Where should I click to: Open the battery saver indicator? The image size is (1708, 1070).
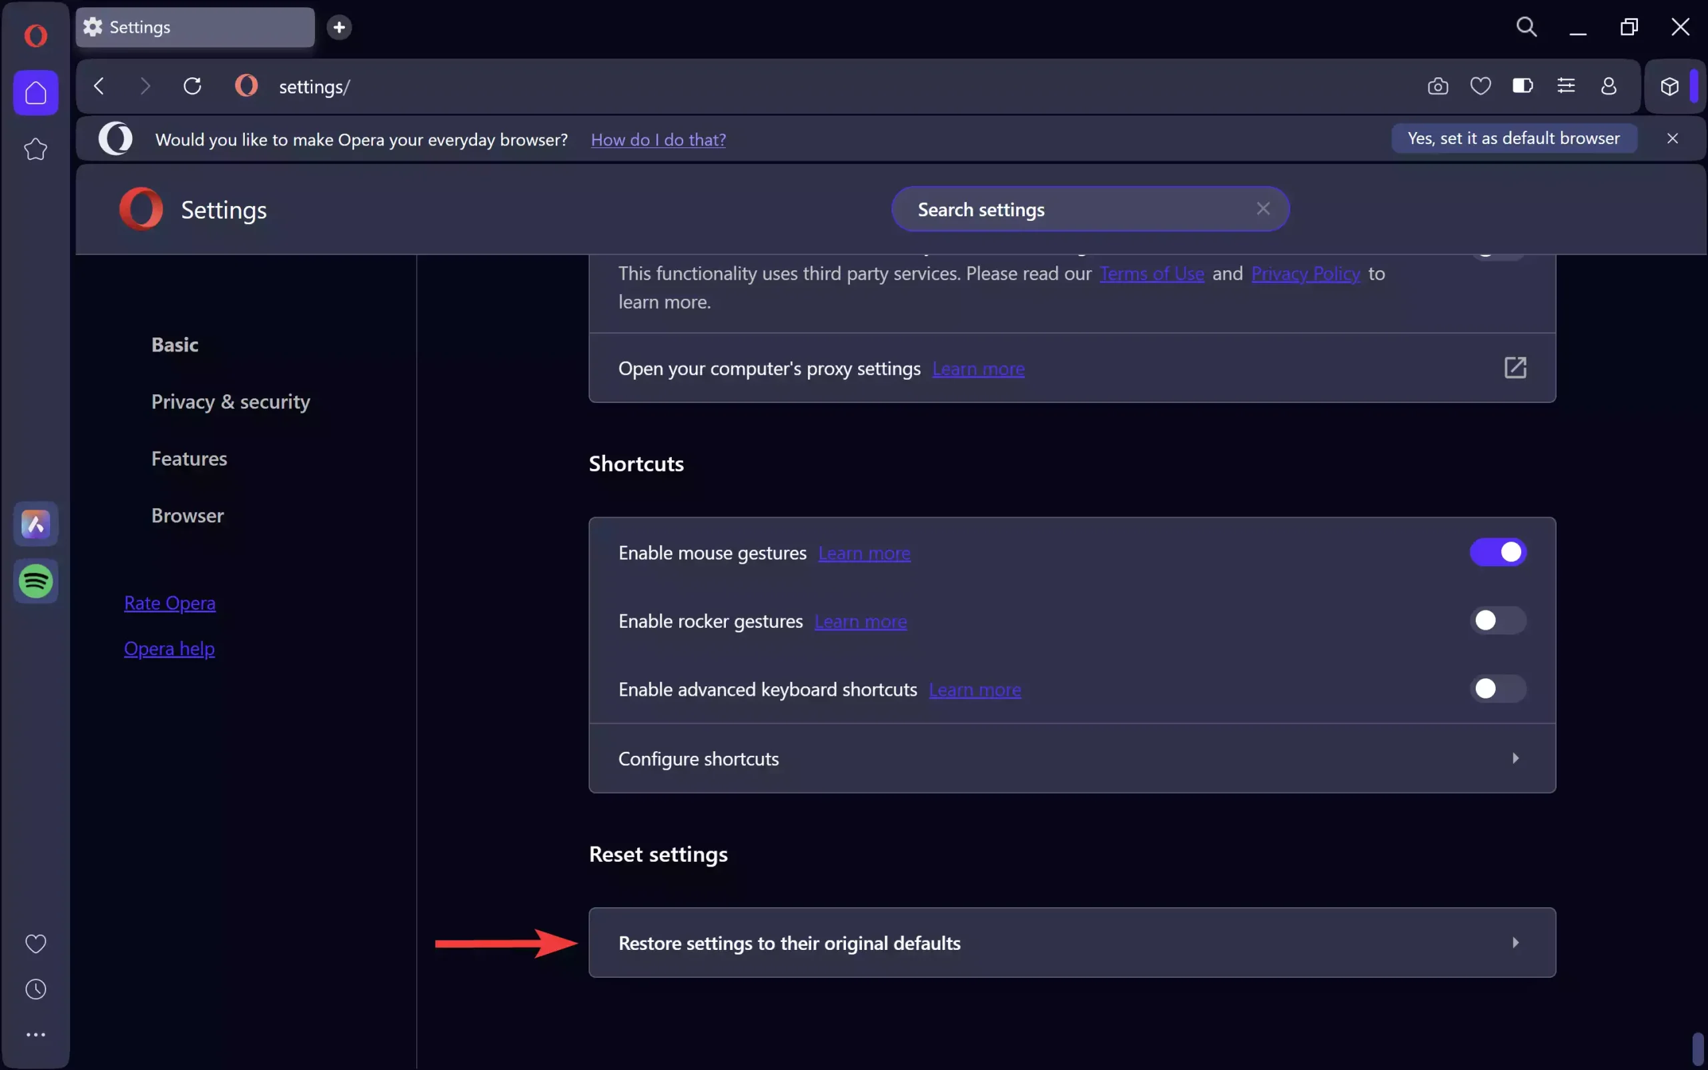click(1522, 86)
